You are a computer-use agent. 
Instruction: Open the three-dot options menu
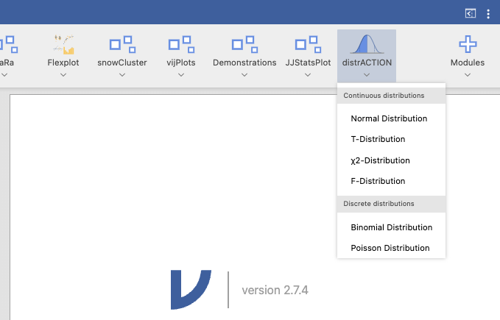(487, 13)
